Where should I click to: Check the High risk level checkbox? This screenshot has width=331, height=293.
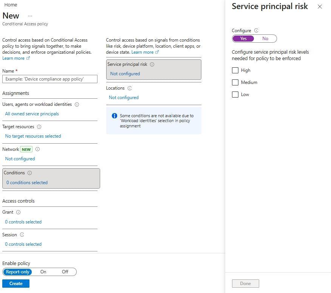coord(235,70)
